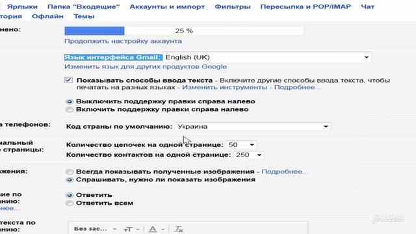Click the Количество контактов на одной странице label

tap(149, 155)
